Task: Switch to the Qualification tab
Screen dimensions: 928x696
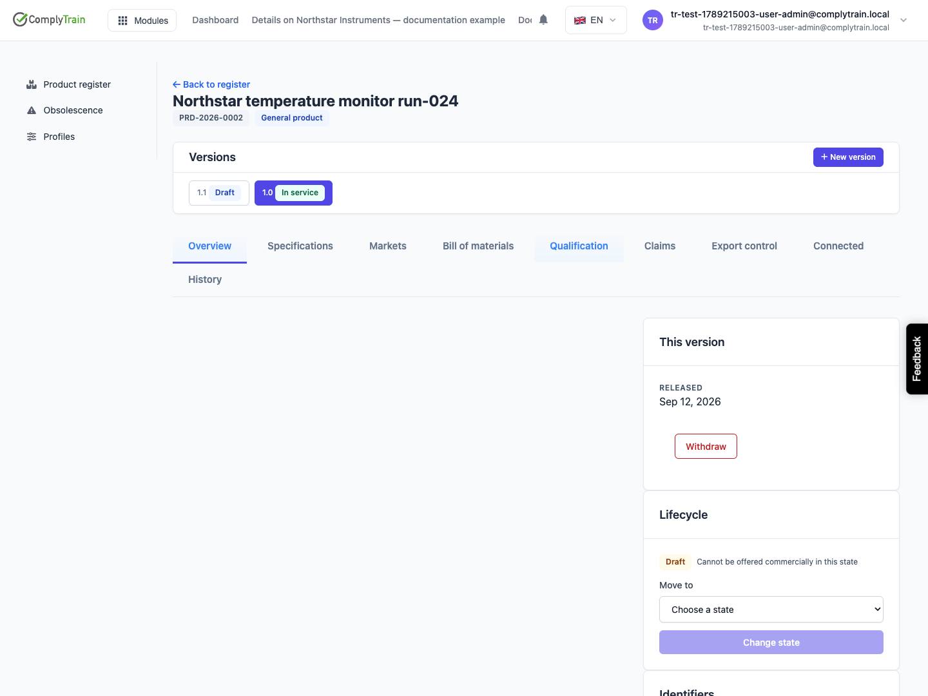Action: [x=579, y=246]
